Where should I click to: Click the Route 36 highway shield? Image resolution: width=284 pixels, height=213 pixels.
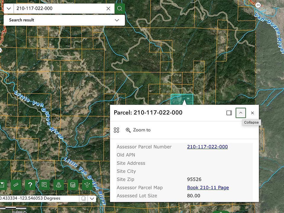[x=258, y=5]
